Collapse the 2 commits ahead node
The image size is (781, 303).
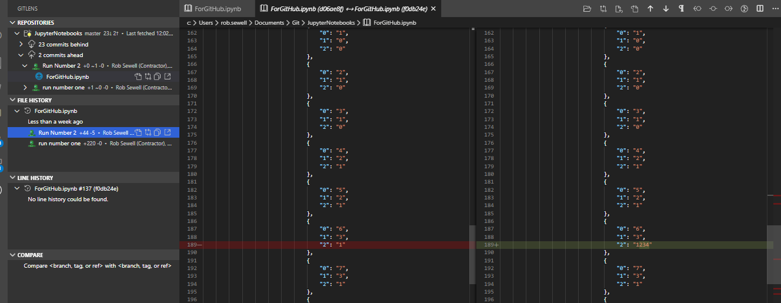click(22, 55)
